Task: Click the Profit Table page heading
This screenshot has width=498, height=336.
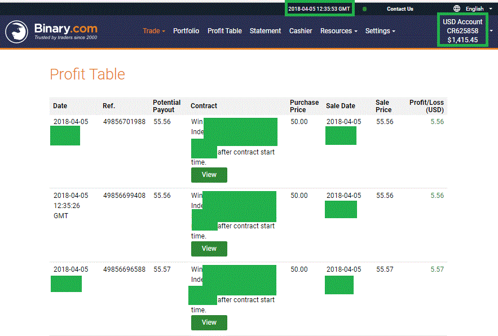Action: pos(87,74)
